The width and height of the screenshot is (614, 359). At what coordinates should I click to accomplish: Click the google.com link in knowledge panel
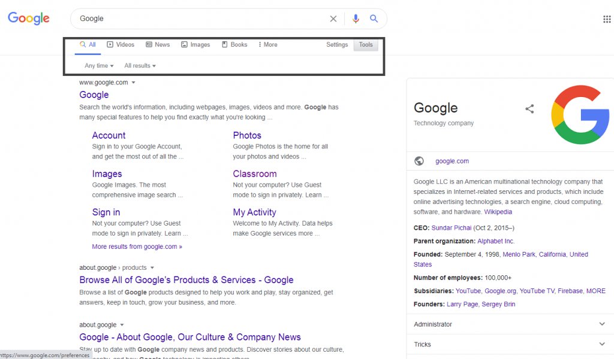pos(452,161)
